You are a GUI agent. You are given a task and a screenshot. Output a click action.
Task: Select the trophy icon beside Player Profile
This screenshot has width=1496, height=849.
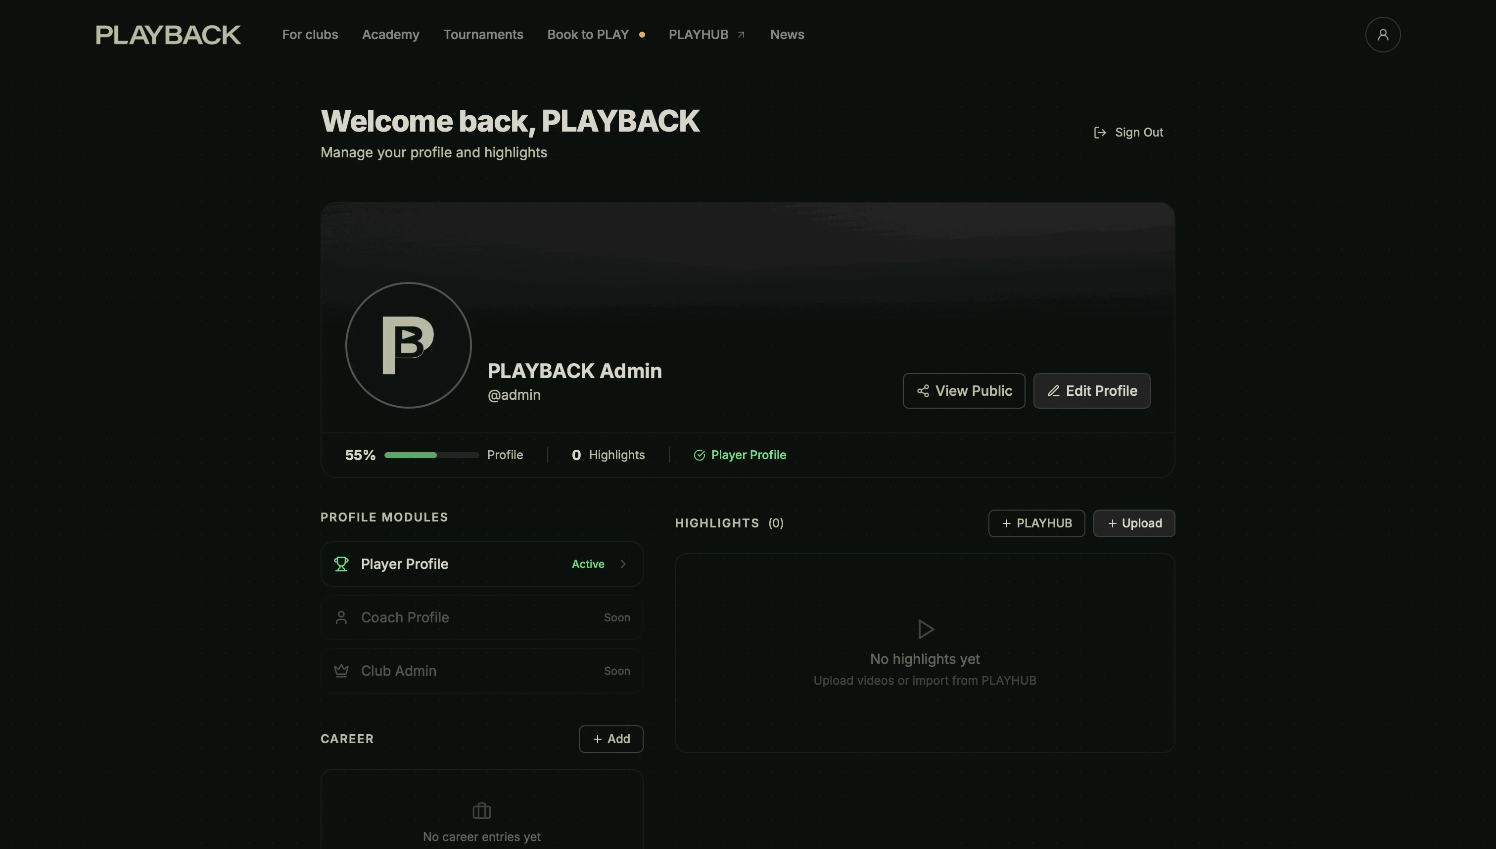[x=342, y=564]
